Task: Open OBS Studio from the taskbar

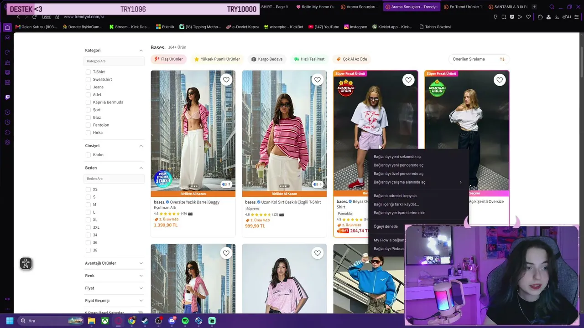Action: point(158,321)
